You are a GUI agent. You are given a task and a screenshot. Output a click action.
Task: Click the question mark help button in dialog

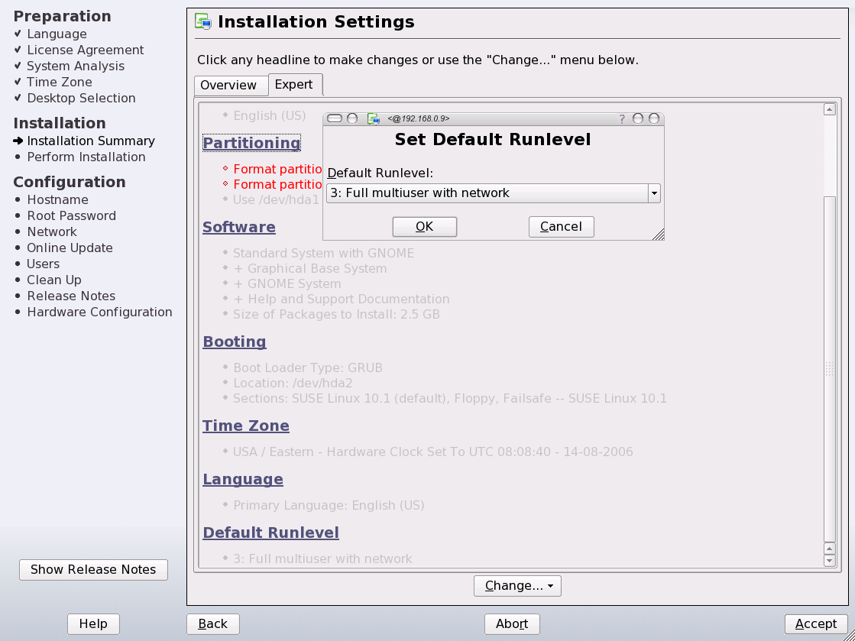pyautogui.click(x=622, y=118)
